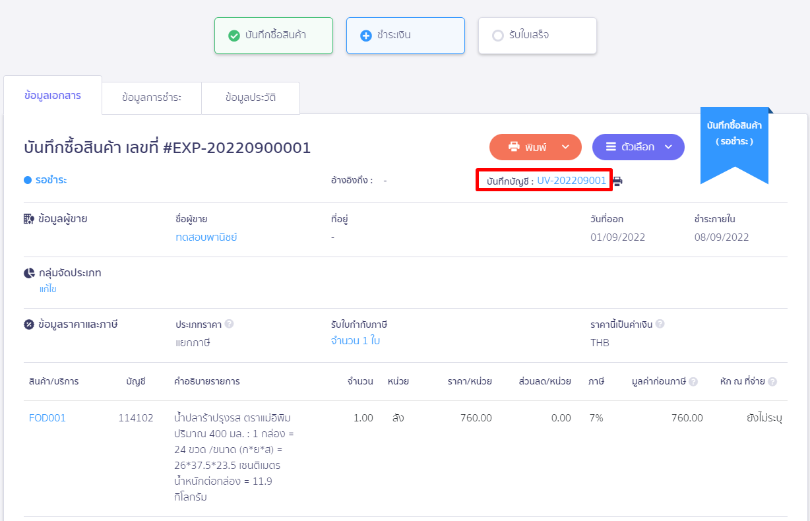Click the empty circle icon in รับใบเสร็จ step
The image size is (810, 521).
pos(498,36)
